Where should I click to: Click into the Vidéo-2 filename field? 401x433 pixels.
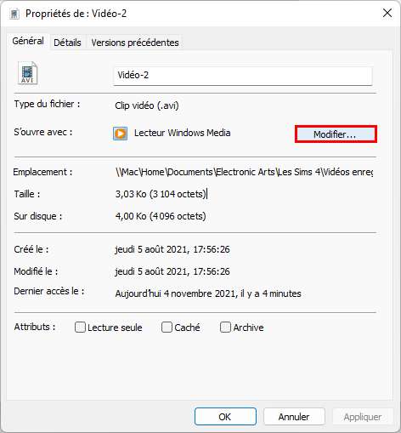243,76
